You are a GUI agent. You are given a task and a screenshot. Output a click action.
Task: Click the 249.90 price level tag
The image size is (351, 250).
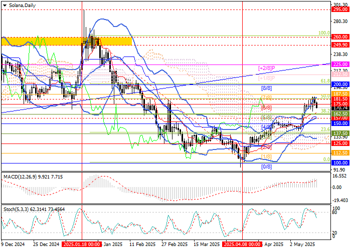[340, 45]
